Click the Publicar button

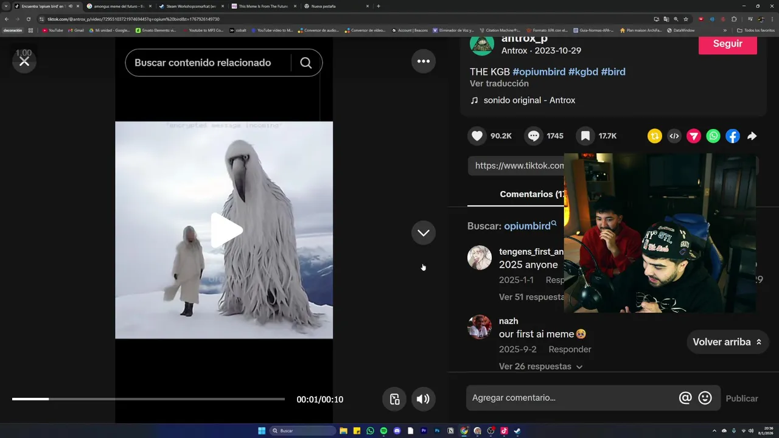tap(742, 398)
